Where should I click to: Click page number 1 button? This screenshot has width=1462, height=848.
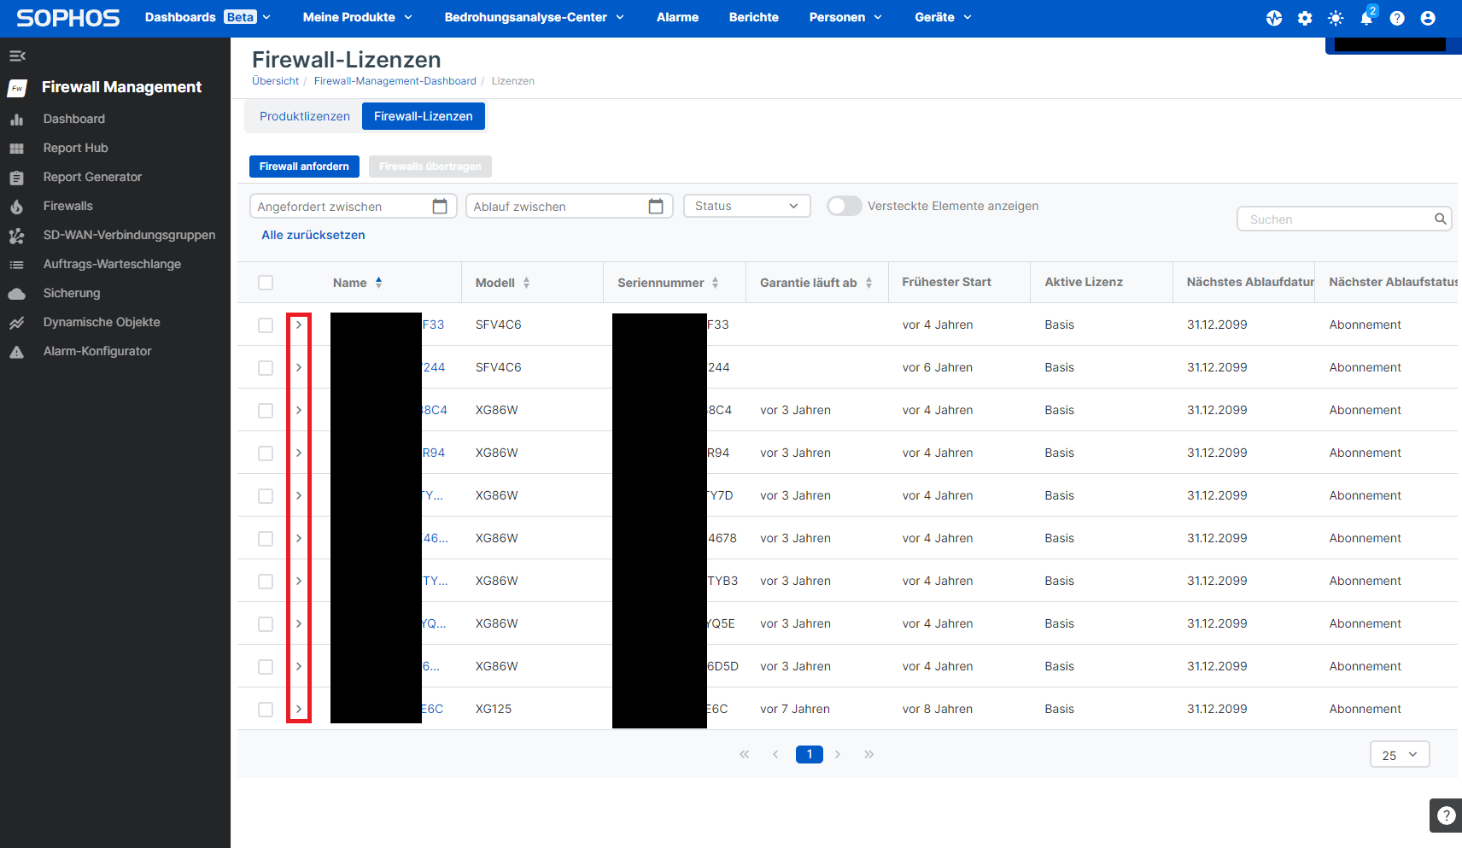(810, 754)
